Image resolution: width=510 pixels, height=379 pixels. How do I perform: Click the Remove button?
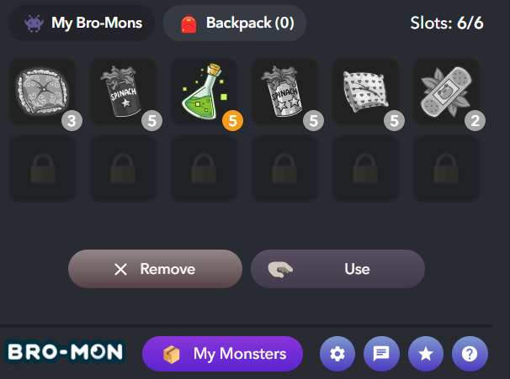point(155,269)
